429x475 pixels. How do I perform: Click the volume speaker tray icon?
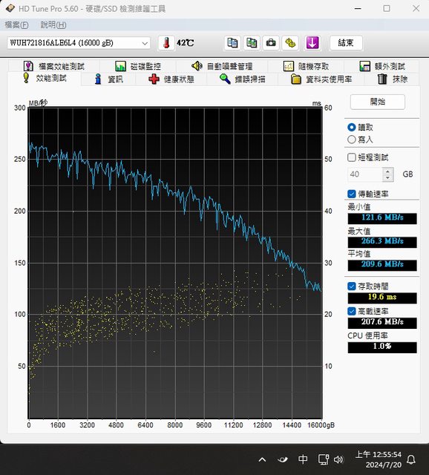(x=338, y=459)
